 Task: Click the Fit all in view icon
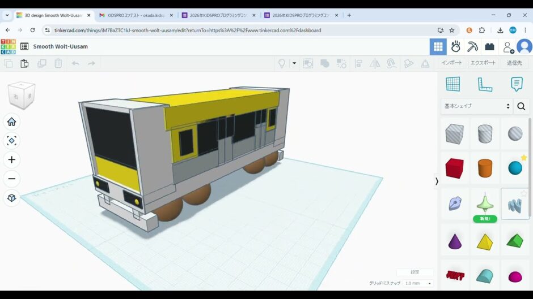(x=11, y=140)
